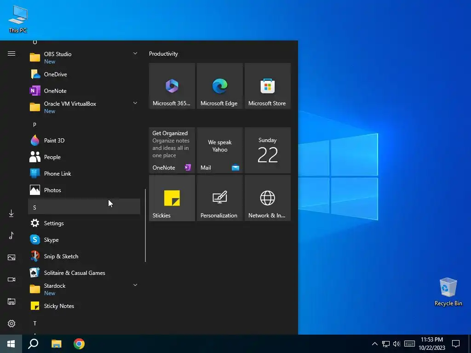
Task: Open the OneNote Get Organized tile
Action: 172,150
